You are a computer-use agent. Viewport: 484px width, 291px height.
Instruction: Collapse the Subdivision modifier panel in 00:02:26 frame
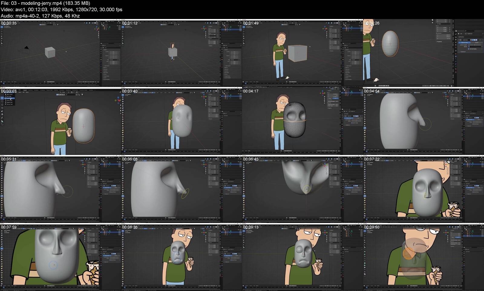[x=459, y=40]
